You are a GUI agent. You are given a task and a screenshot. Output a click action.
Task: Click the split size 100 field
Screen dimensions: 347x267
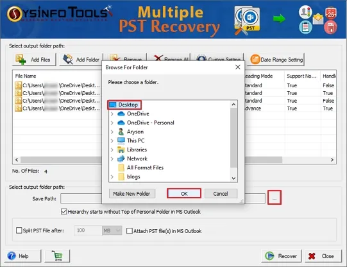(88, 230)
